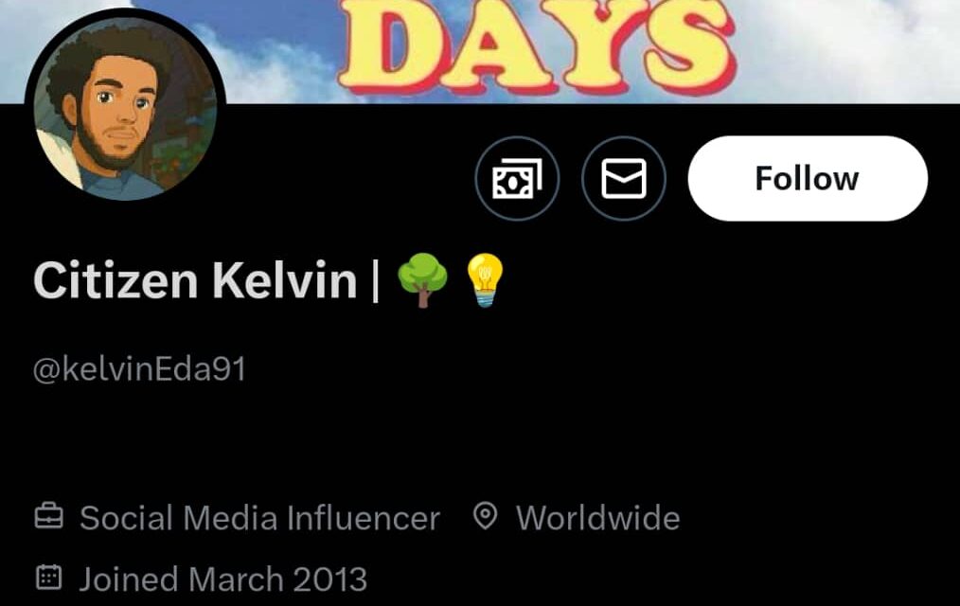Select the @kelvinEda91 handle
This screenshot has width=960, height=606.
[139, 369]
